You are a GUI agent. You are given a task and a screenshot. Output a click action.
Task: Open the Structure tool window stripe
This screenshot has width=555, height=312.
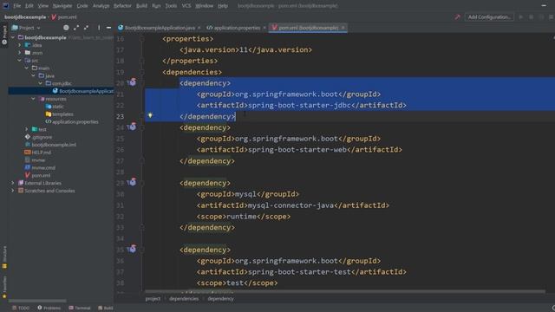point(4,257)
